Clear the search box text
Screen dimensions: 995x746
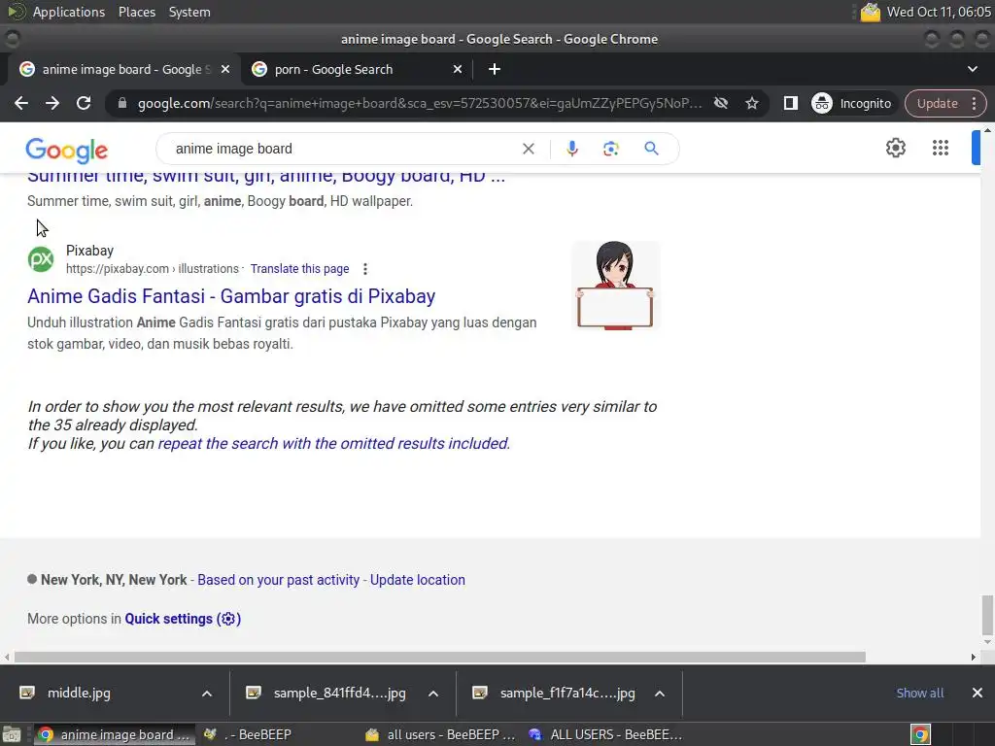528,149
